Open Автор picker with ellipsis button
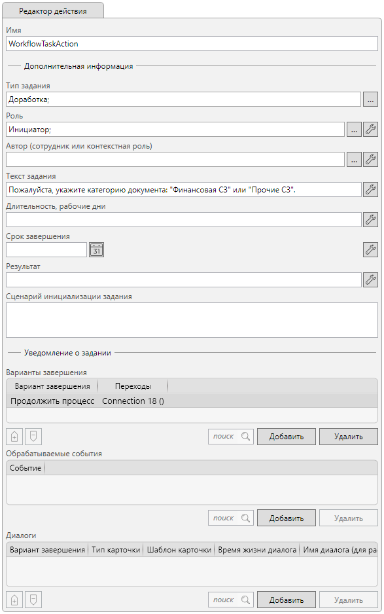This screenshot has width=384, height=614. 354,159
